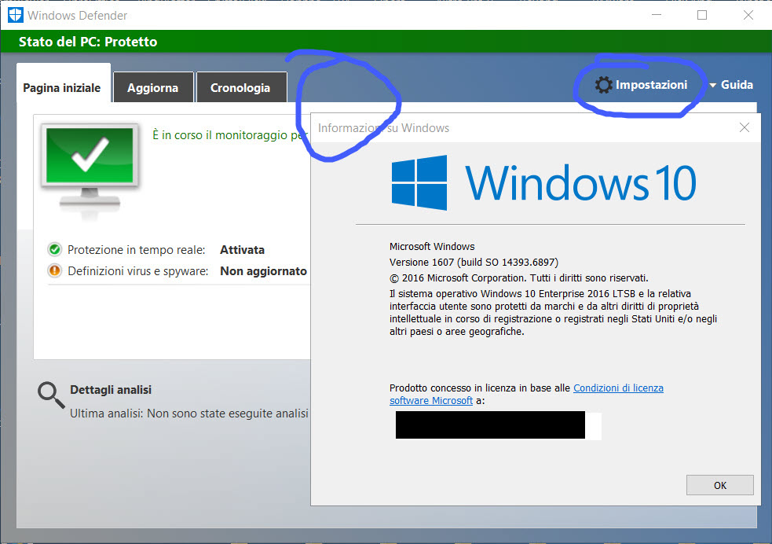The height and width of the screenshot is (544, 772).
Task: Click the 'Non aggiornato' status value
Action: [263, 271]
